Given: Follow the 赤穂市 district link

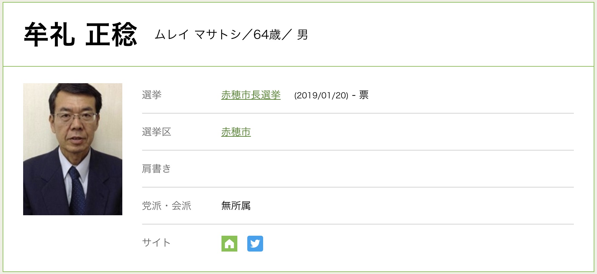Looking at the screenshot, I should (x=236, y=132).
